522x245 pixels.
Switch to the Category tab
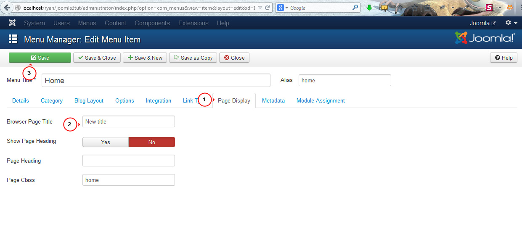[x=52, y=101]
